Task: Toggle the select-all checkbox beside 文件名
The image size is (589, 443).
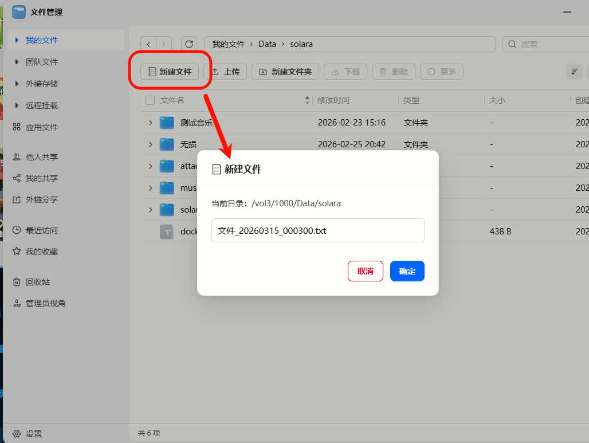Action: (150, 100)
